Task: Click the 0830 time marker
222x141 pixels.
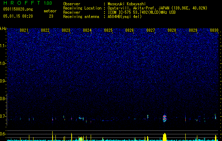Action: coord(214,30)
